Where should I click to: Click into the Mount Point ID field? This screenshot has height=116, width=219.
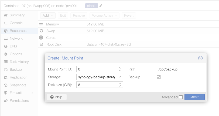coord(97,69)
